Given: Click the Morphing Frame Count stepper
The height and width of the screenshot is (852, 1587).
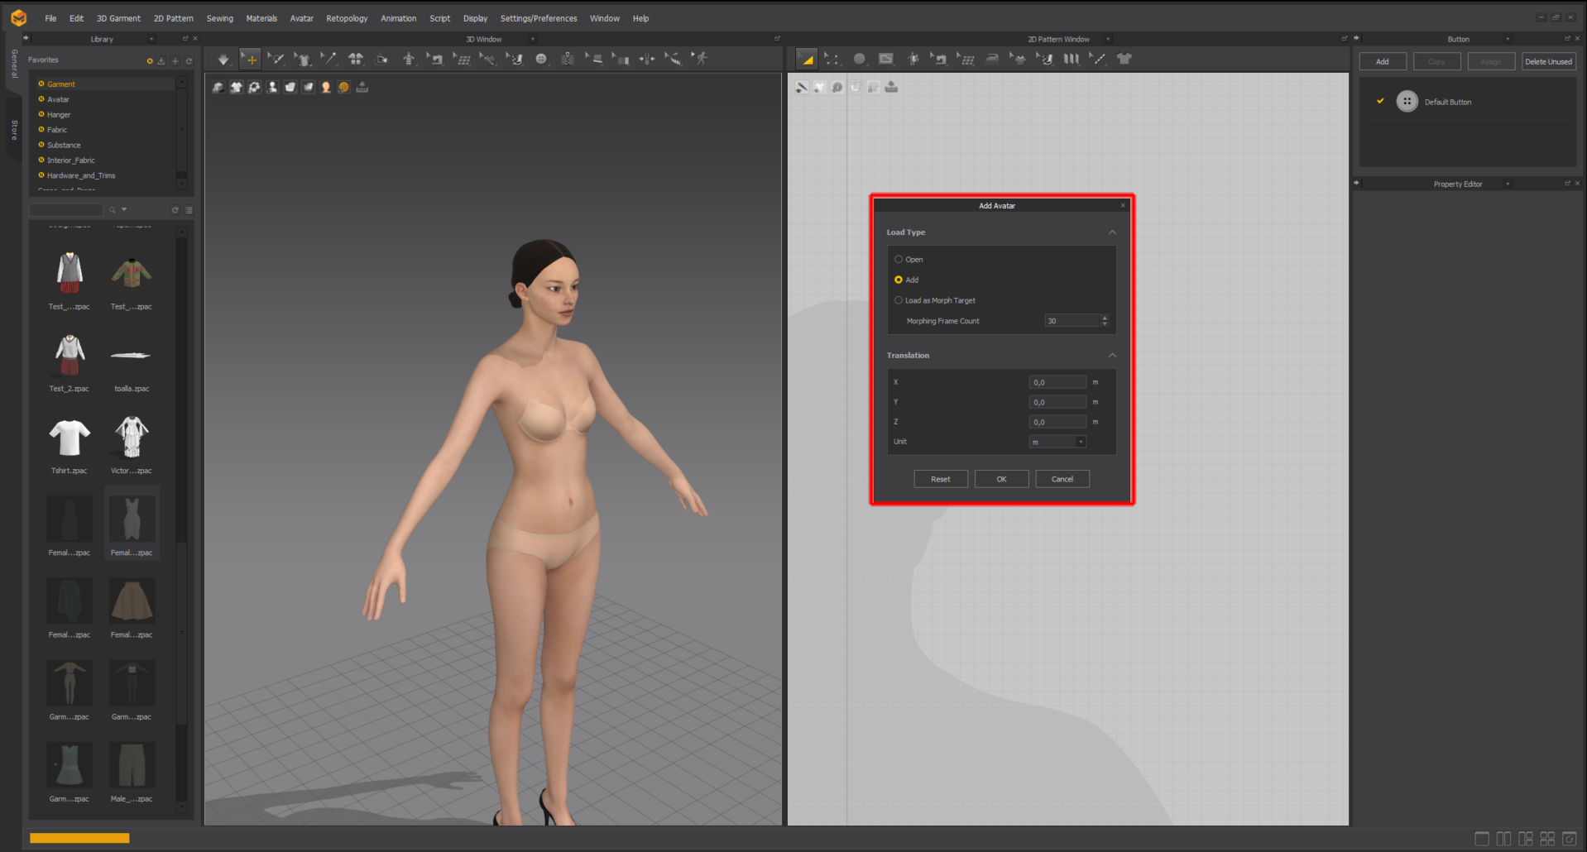Looking at the screenshot, I should coord(1105,321).
